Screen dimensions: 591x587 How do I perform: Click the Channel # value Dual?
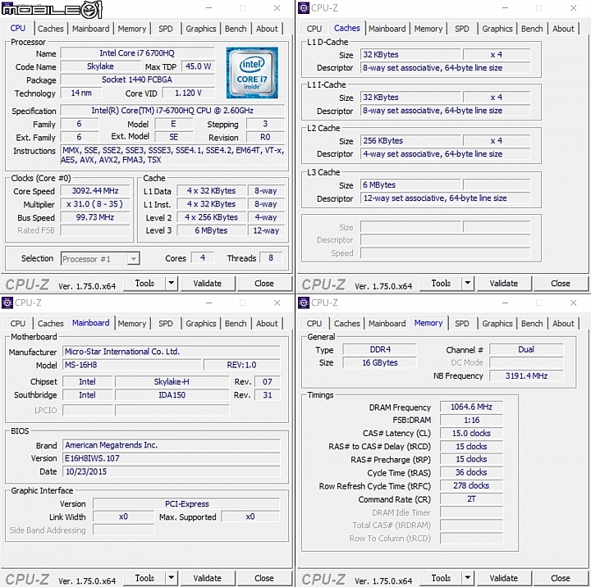526,349
